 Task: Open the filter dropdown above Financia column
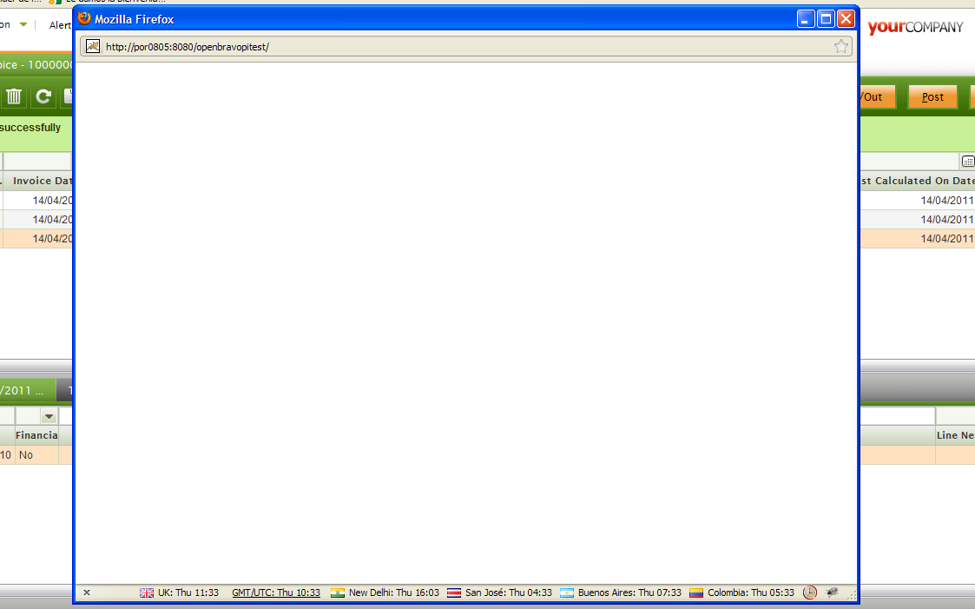(x=49, y=416)
